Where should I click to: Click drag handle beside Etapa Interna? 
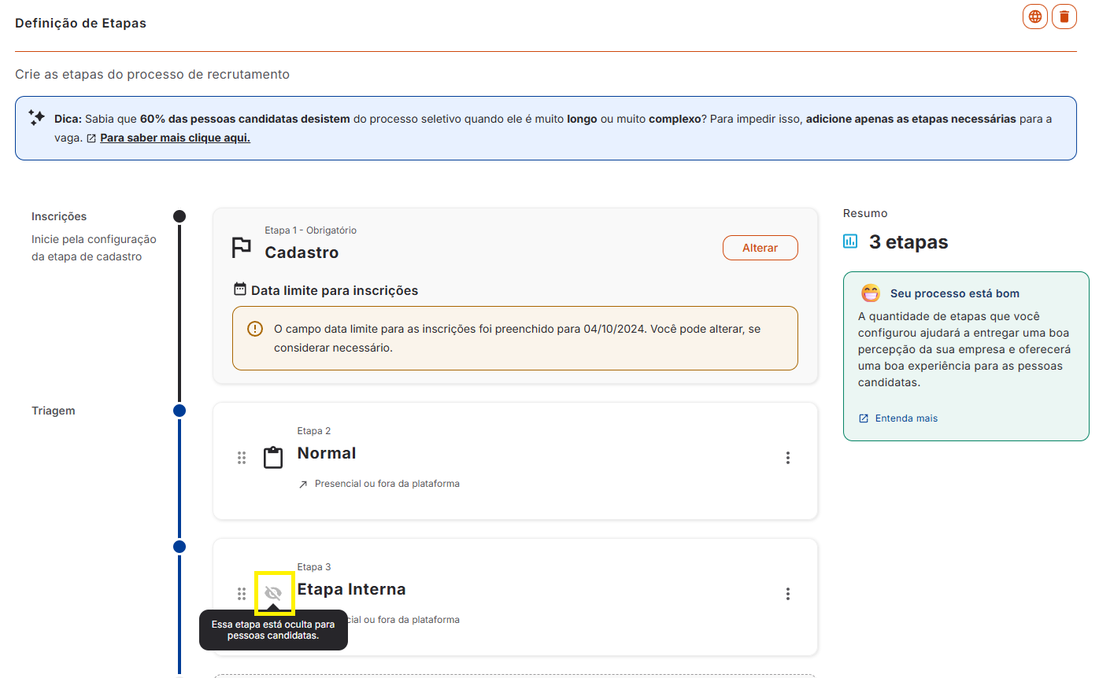[x=242, y=594]
